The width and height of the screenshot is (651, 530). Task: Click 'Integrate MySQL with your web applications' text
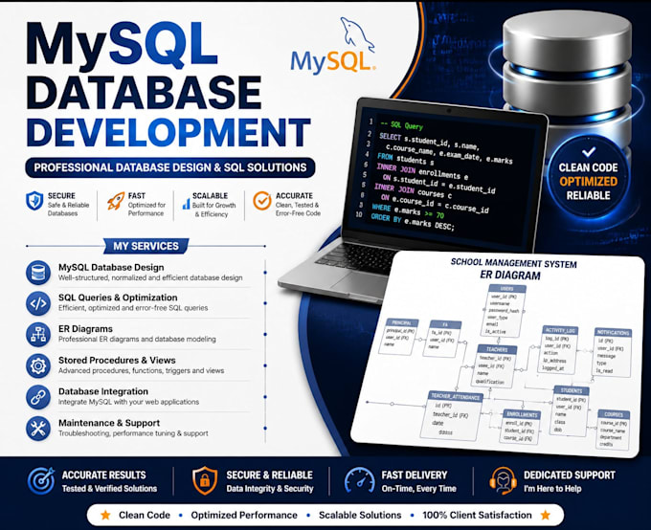point(128,402)
